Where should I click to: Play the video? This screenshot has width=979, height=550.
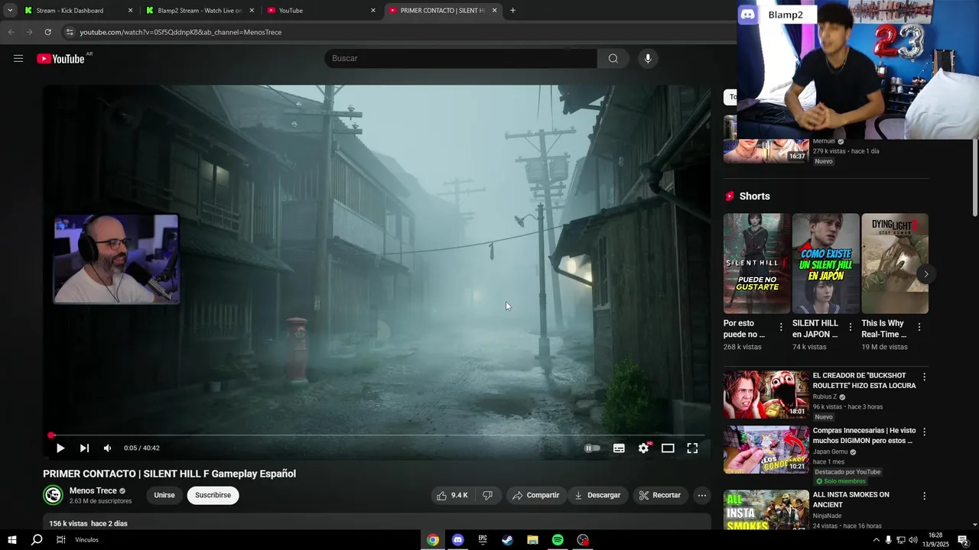(60, 448)
